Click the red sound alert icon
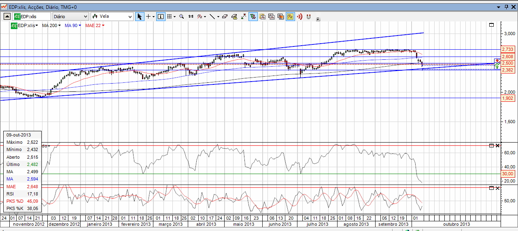 pyautogui.click(x=299, y=17)
